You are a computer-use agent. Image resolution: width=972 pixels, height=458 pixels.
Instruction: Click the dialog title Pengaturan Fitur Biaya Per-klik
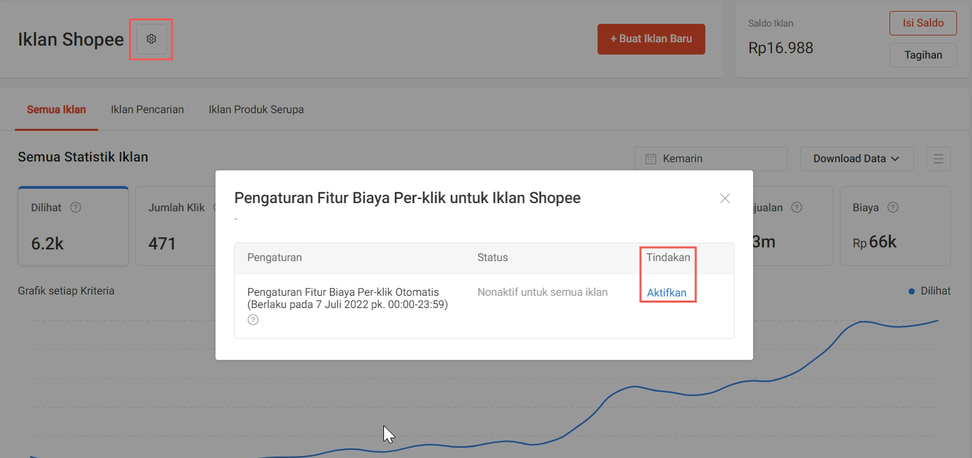pyautogui.click(x=407, y=198)
